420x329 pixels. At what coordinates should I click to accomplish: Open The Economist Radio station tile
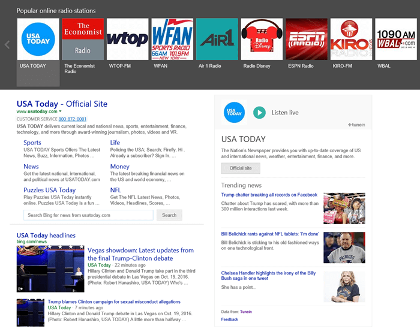83,39
